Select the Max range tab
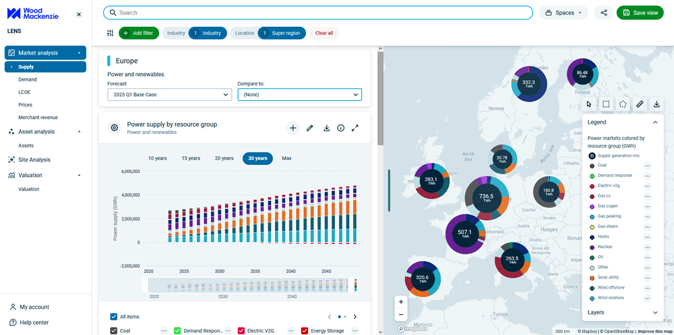This screenshot has height=335, width=674. (x=286, y=158)
